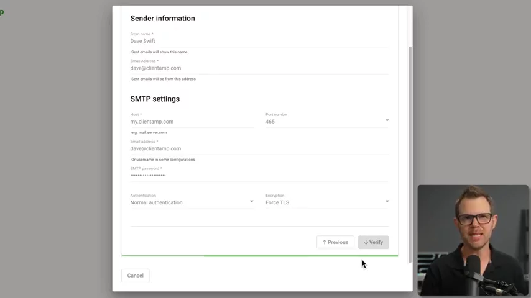The height and width of the screenshot is (298, 531).
Task: Click the SMTP email address field
Action: [x=258, y=149]
